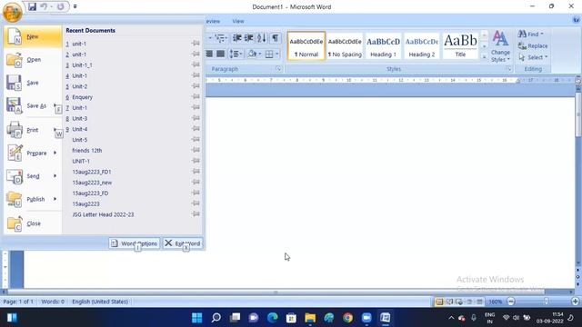Pin 15aug2223_new in Recent Documents
Viewport: 582px width, 327px height.
click(x=196, y=182)
